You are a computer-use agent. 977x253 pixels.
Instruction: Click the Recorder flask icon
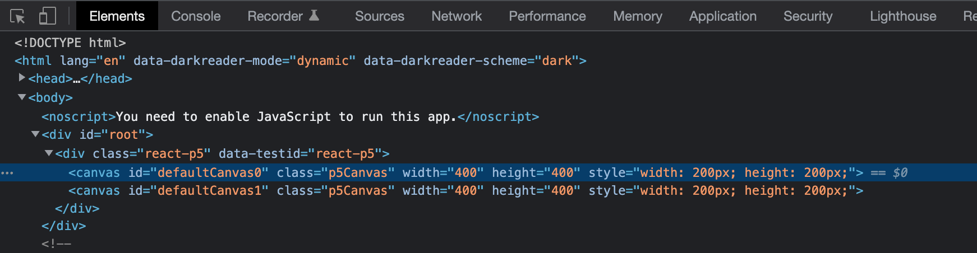pos(314,16)
